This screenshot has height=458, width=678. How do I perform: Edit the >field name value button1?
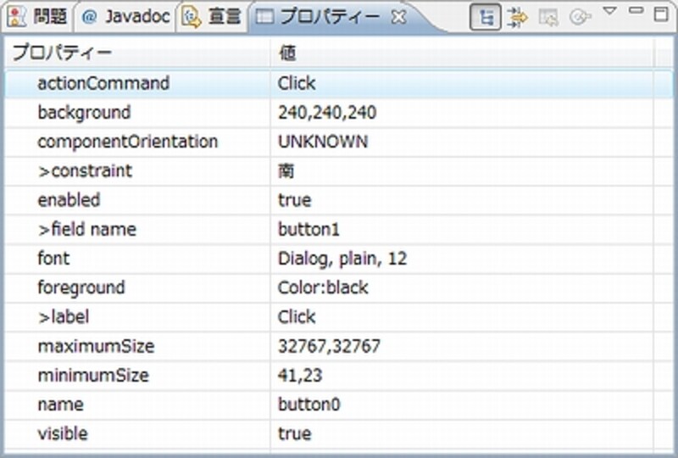tap(308, 229)
